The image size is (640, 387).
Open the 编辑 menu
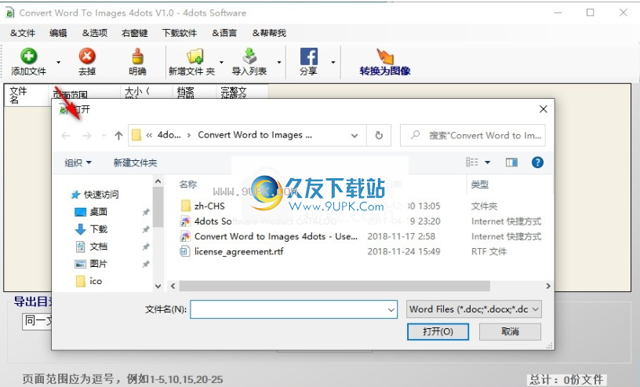tap(58, 33)
